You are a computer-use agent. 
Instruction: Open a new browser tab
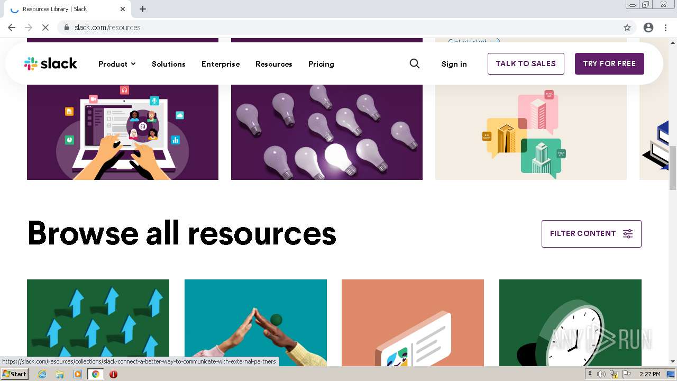[143, 9]
